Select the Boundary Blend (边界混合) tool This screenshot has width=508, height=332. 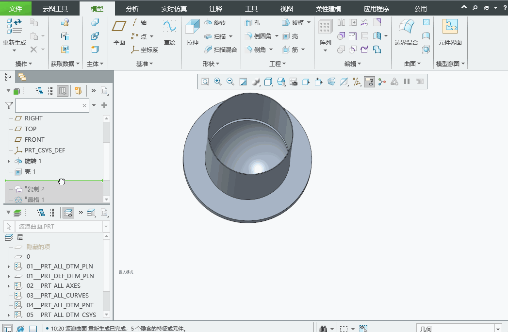tap(406, 32)
